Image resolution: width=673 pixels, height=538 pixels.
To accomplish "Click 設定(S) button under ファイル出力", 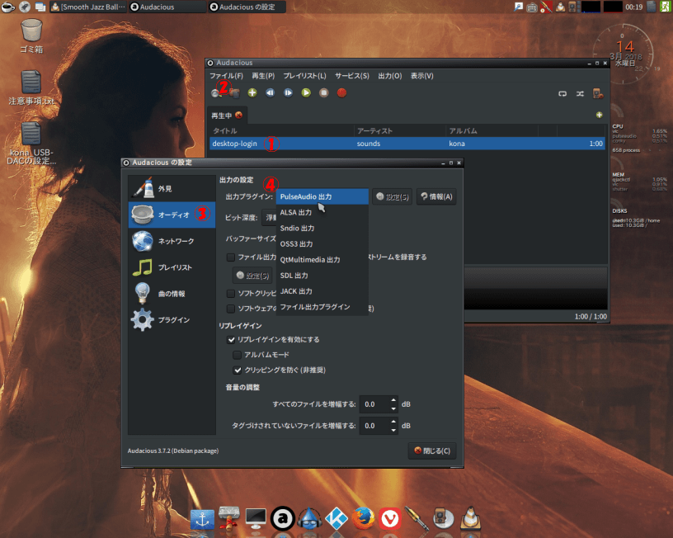I will 252,276.
